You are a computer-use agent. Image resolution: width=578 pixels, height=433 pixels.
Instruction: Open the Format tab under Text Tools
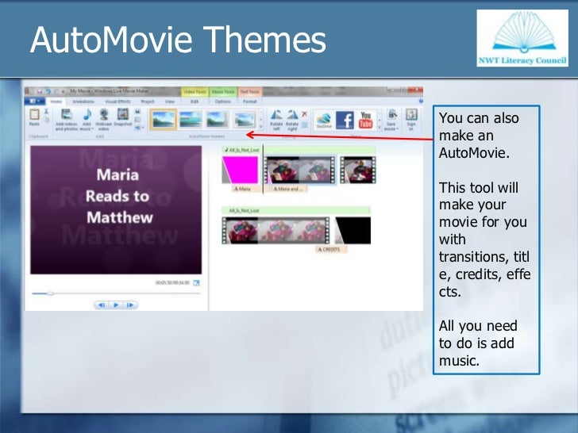tap(249, 102)
